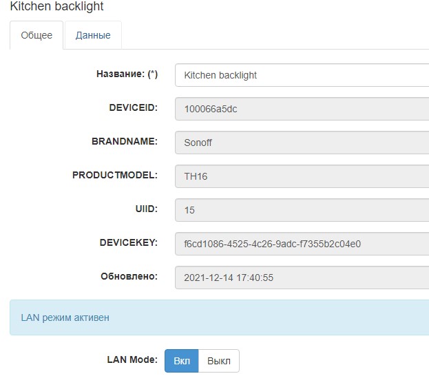The width and height of the screenshot is (429, 376).
Task: Click the Название (*) label
Action: pos(127,74)
